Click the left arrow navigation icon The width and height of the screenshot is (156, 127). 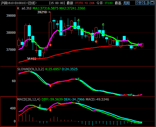[138, 3]
